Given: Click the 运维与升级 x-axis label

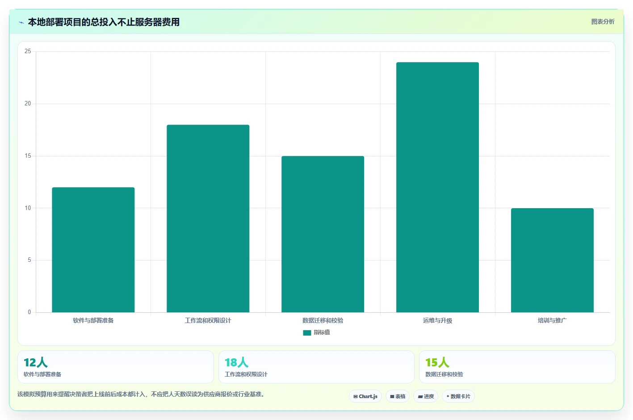Looking at the screenshot, I should pyautogui.click(x=437, y=320).
